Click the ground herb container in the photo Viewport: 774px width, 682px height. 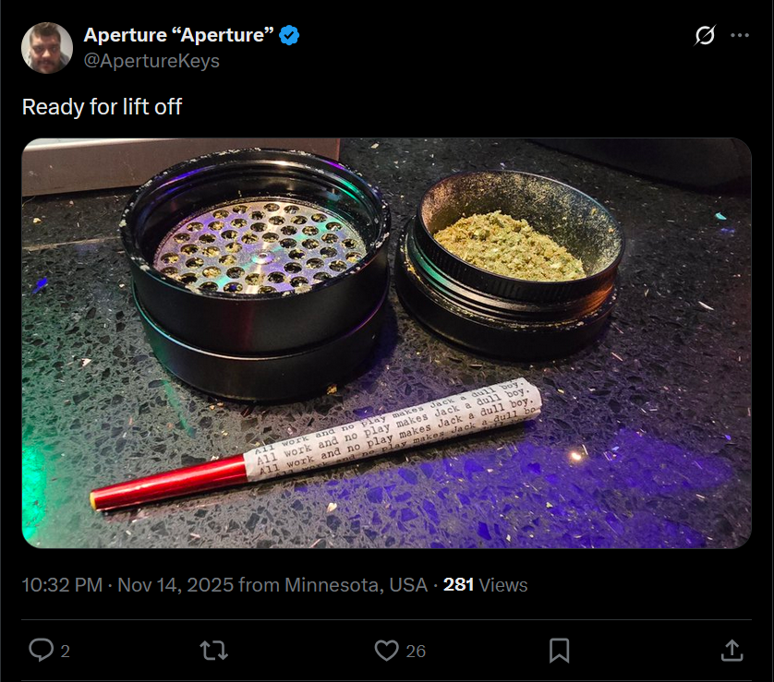click(x=508, y=261)
